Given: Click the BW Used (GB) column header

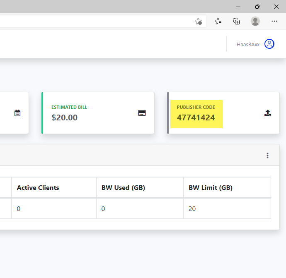Looking at the screenshot, I should (x=123, y=187).
